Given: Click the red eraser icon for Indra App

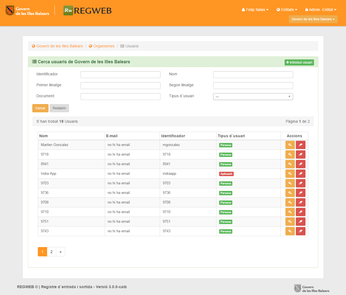Looking at the screenshot, I should (x=301, y=174).
